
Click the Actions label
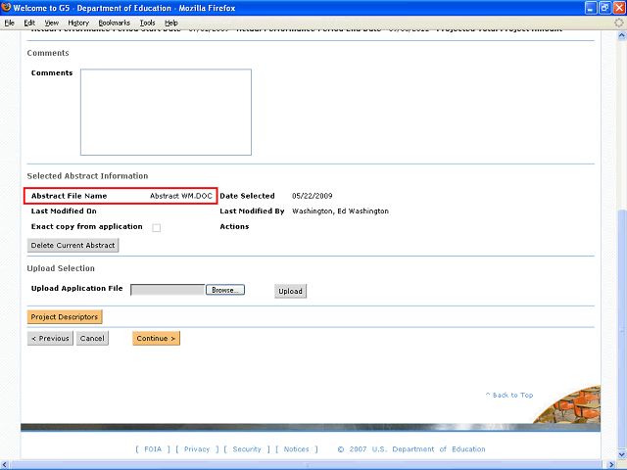tap(234, 226)
